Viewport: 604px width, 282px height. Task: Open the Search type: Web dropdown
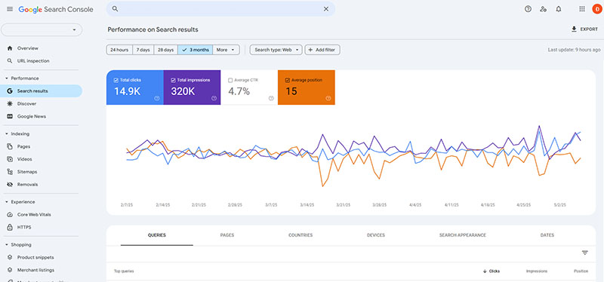(x=276, y=50)
